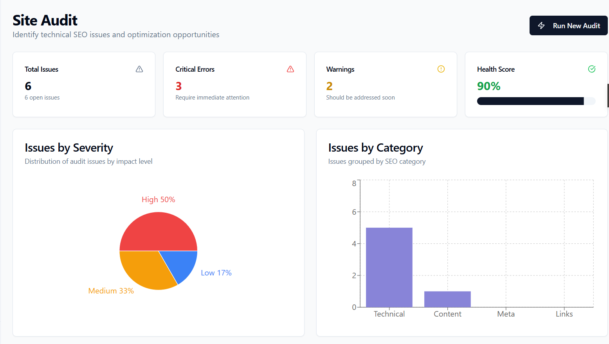The width and height of the screenshot is (609, 344).
Task: Click the High 50% pie label
Action: (x=158, y=199)
